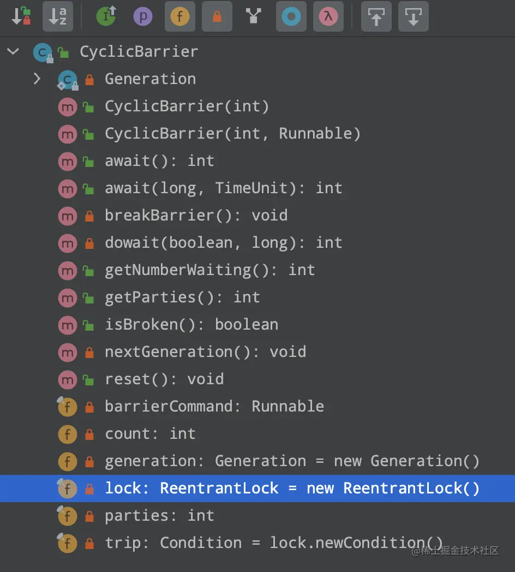The width and height of the screenshot is (515, 572).
Task: Select count: int field
Action: tap(257, 434)
